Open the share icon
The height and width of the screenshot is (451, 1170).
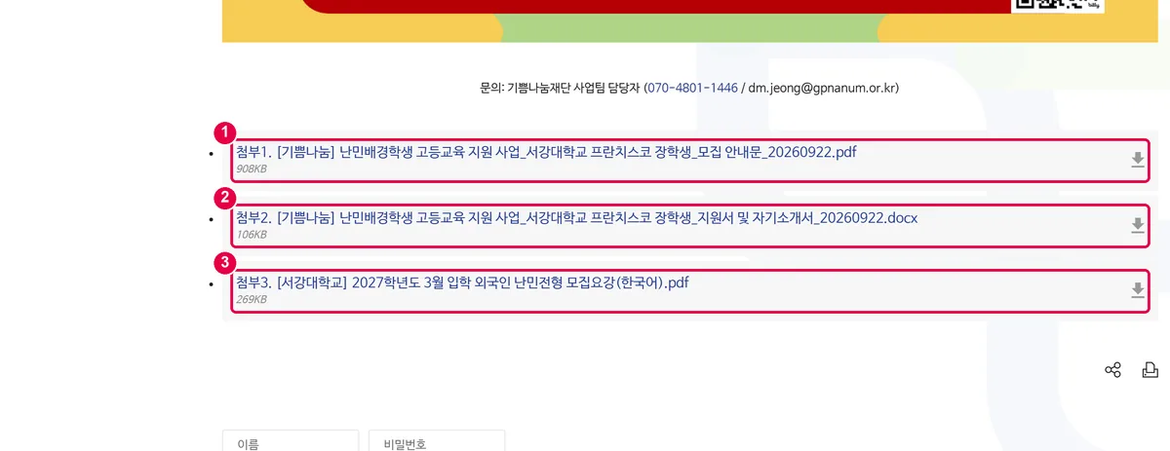coord(1112,370)
